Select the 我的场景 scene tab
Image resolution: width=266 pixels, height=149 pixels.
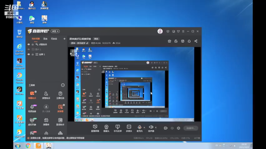(36, 39)
